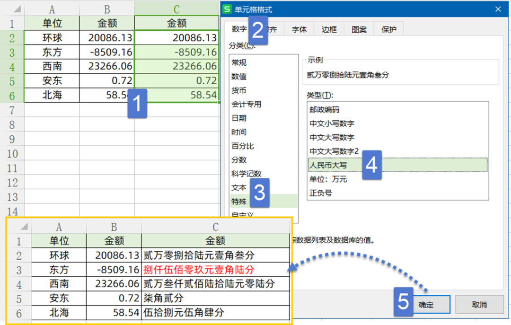Select row 10 header in upper sheet
Viewport: 511px width, 325px height.
point(12,154)
